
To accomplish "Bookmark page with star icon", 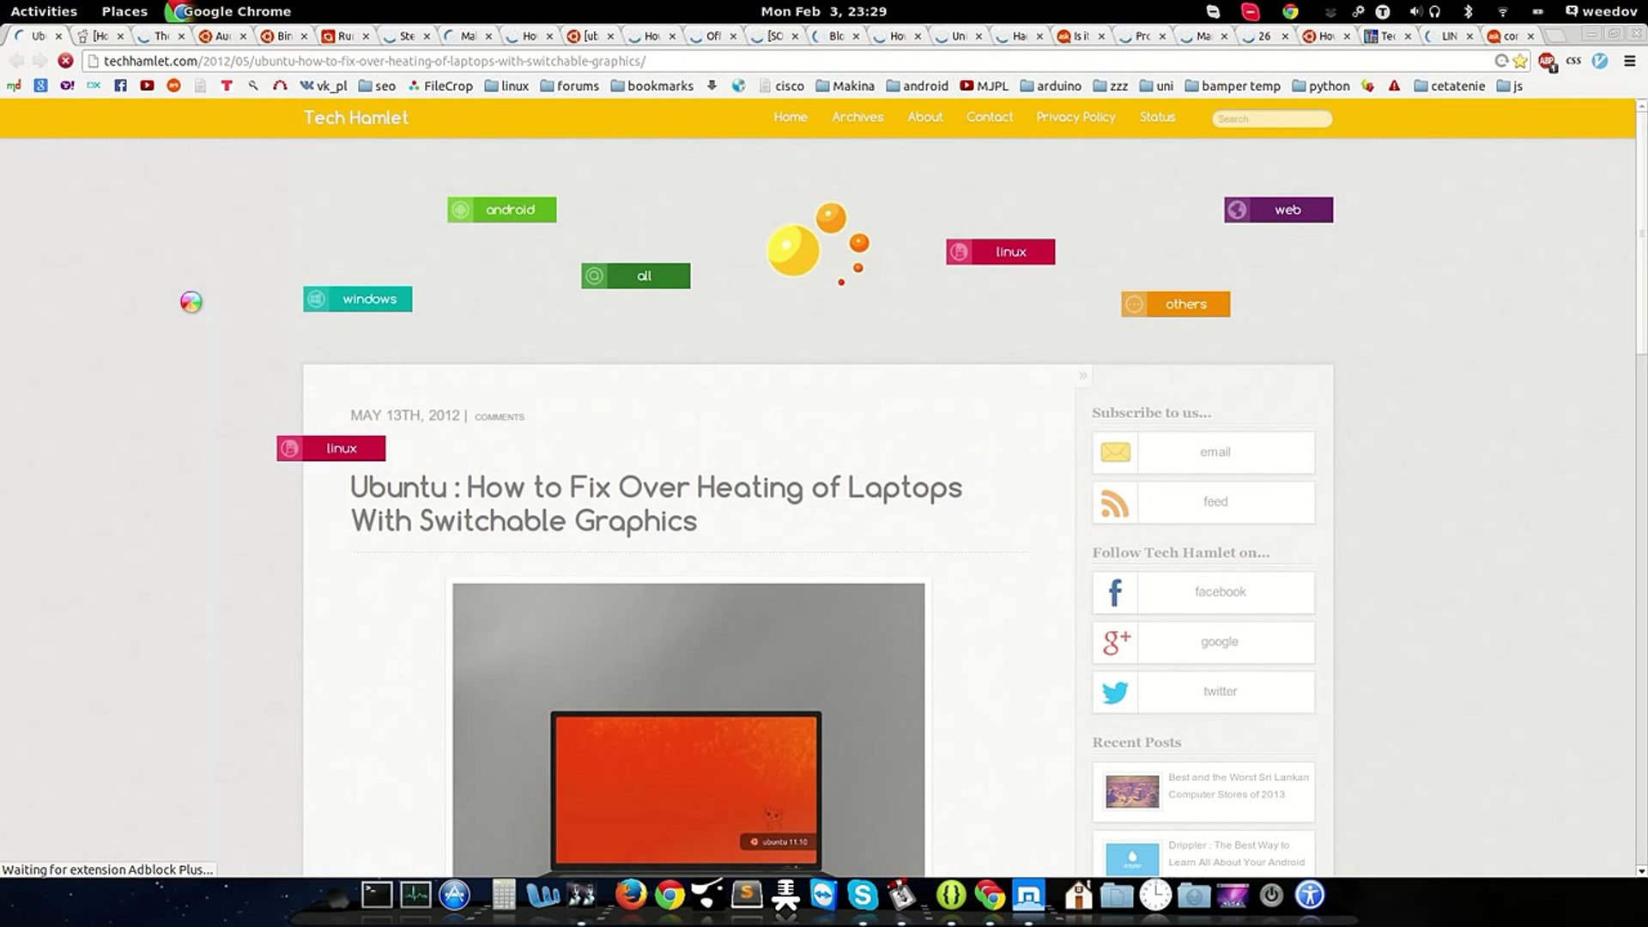I will [x=1520, y=61].
